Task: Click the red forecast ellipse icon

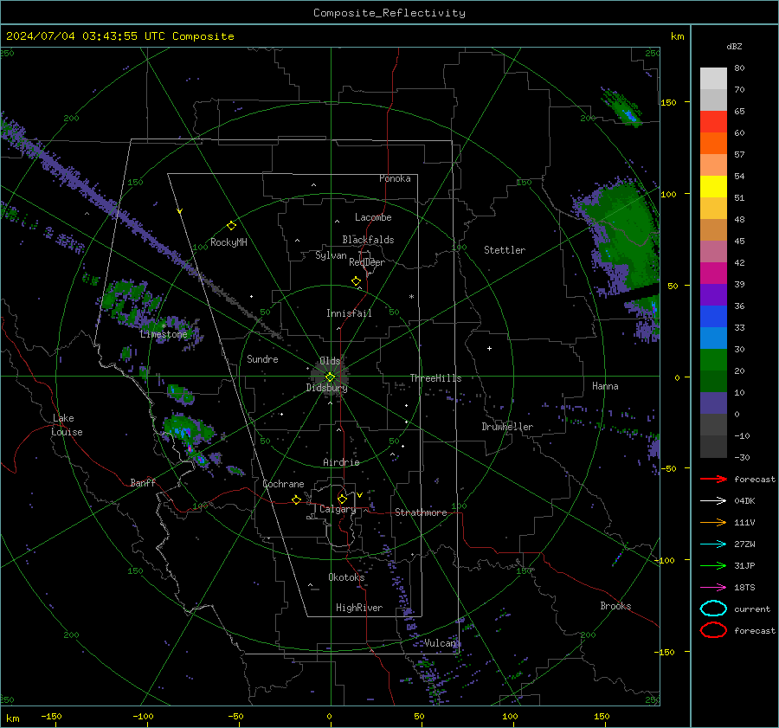Action: pyautogui.click(x=713, y=630)
